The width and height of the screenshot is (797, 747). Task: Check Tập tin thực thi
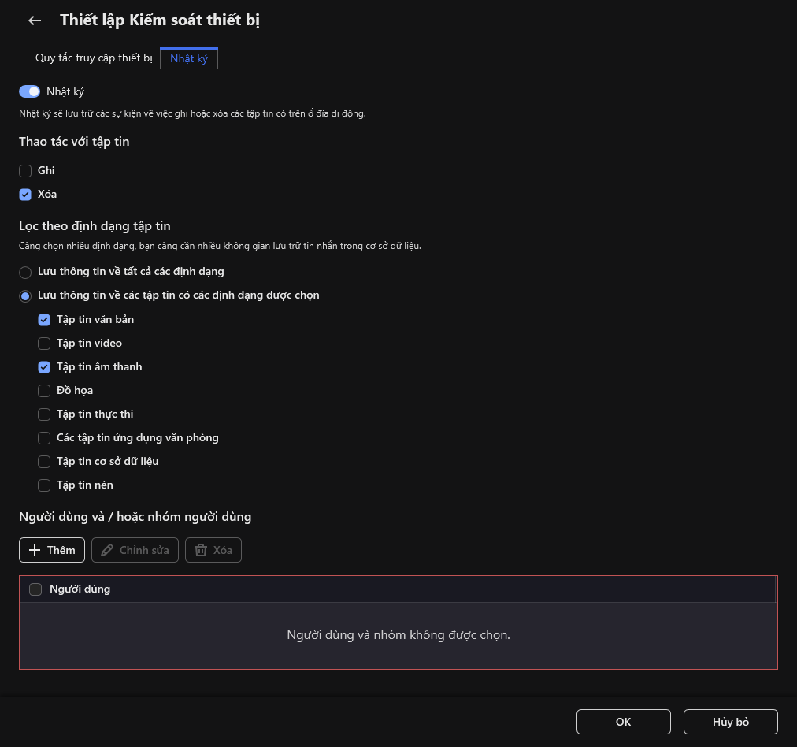[44, 414]
